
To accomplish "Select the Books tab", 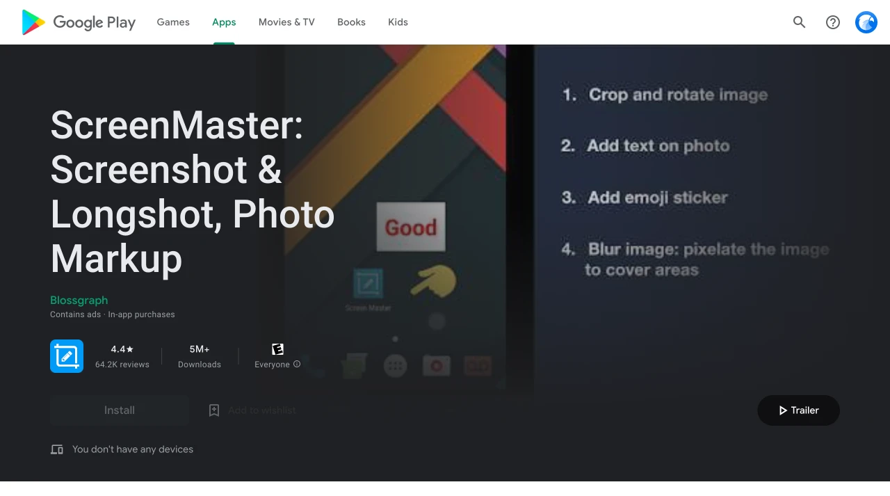I will pos(351,22).
